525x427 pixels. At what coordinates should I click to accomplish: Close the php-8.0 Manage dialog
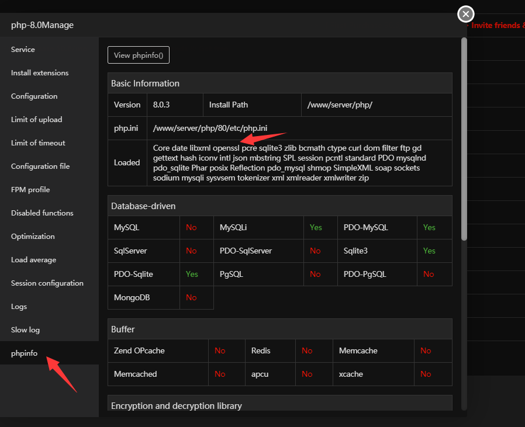coord(465,14)
